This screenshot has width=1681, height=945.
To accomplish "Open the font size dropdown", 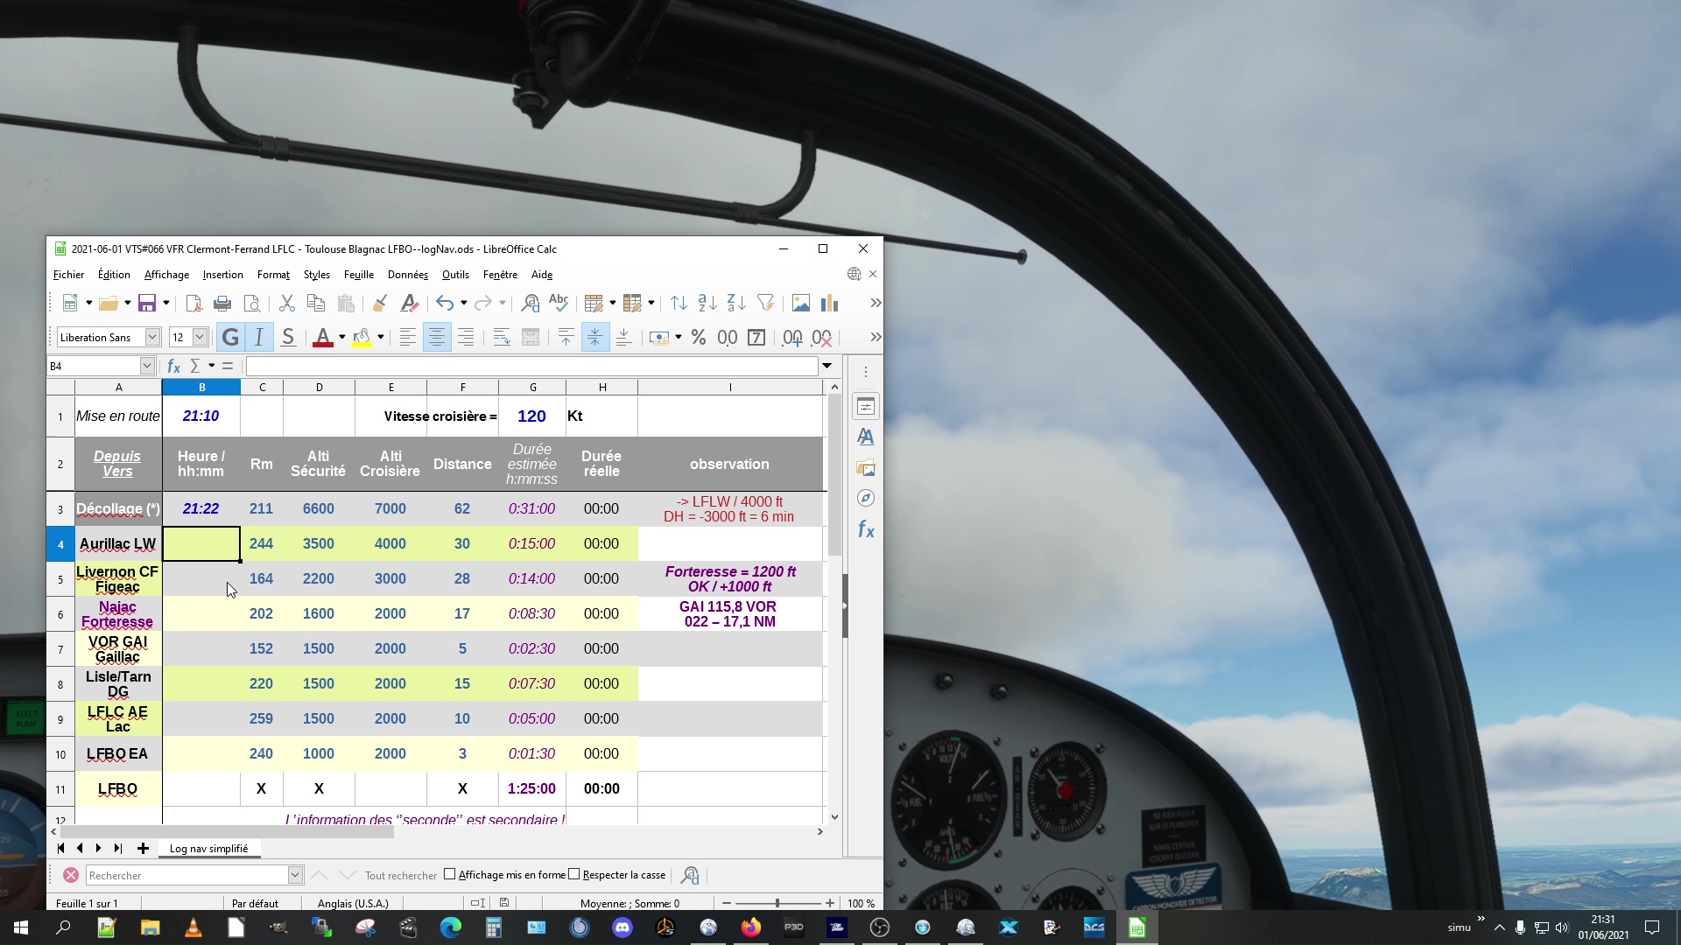I will (x=200, y=338).
